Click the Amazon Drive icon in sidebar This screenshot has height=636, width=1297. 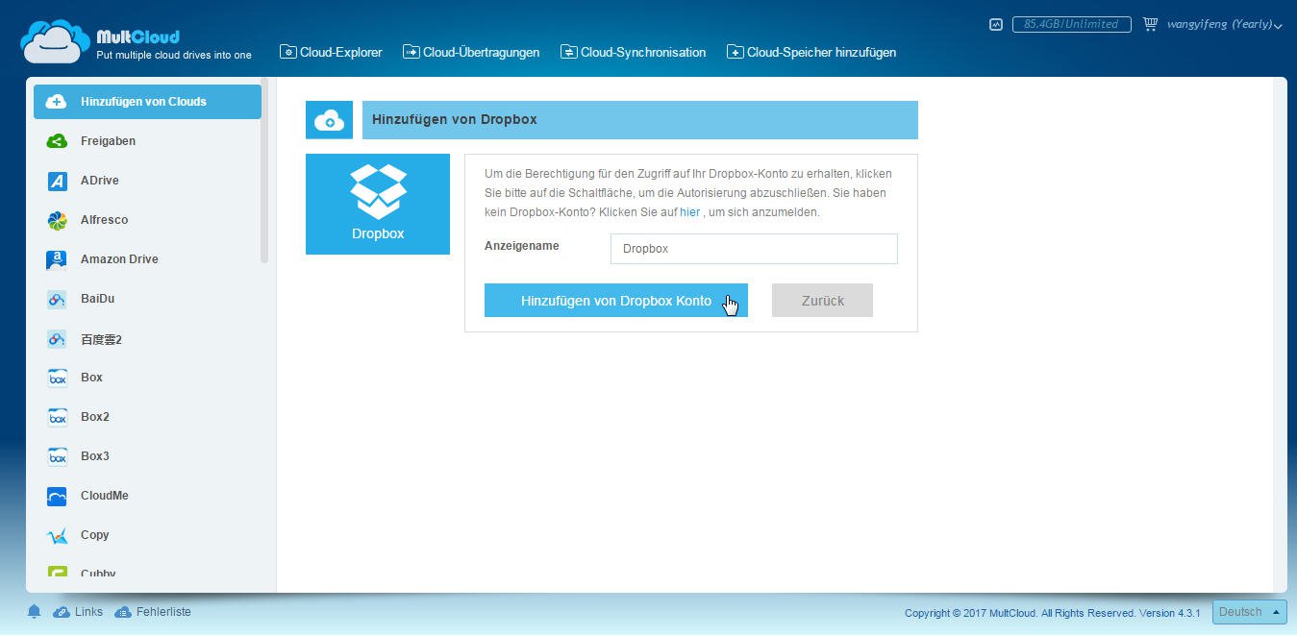pos(57,259)
